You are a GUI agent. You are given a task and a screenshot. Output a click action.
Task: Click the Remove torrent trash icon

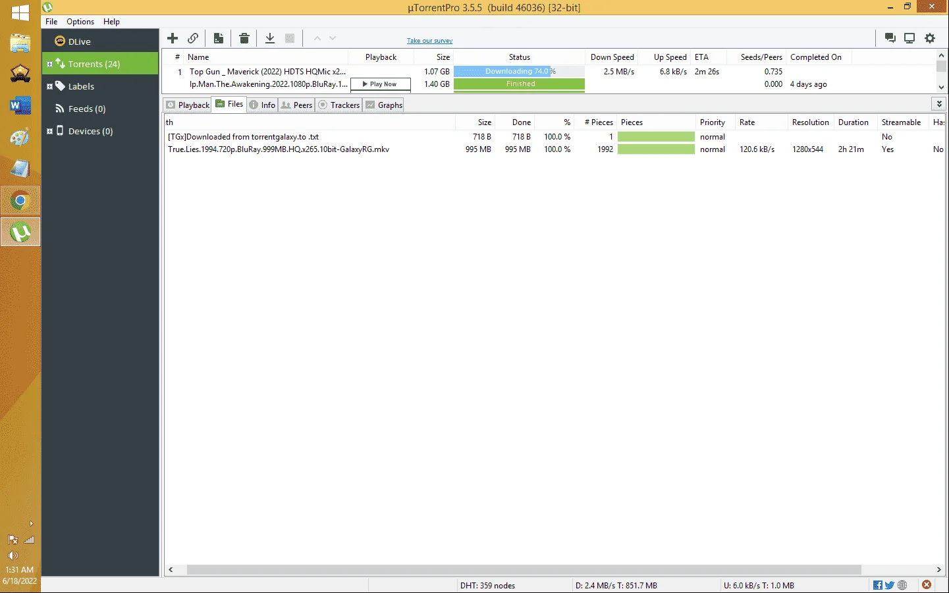[x=244, y=38]
